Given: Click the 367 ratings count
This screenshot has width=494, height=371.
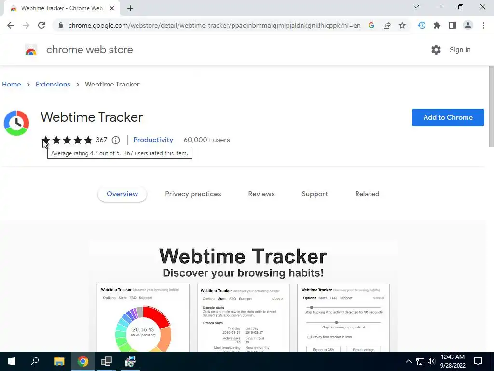Looking at the screenshot, I should (101, 140).
